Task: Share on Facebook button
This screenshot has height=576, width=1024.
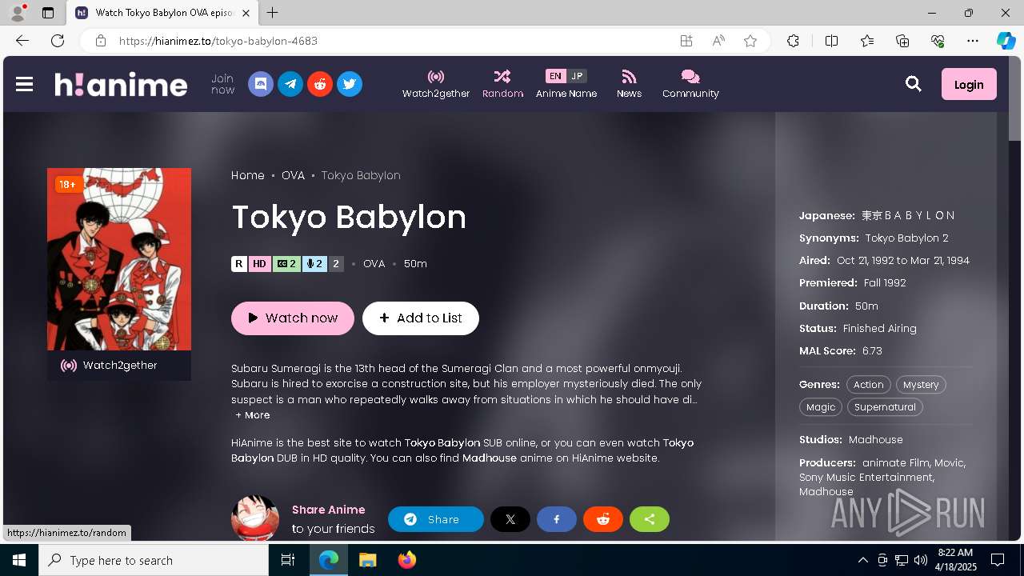Action: click(557, 519)
